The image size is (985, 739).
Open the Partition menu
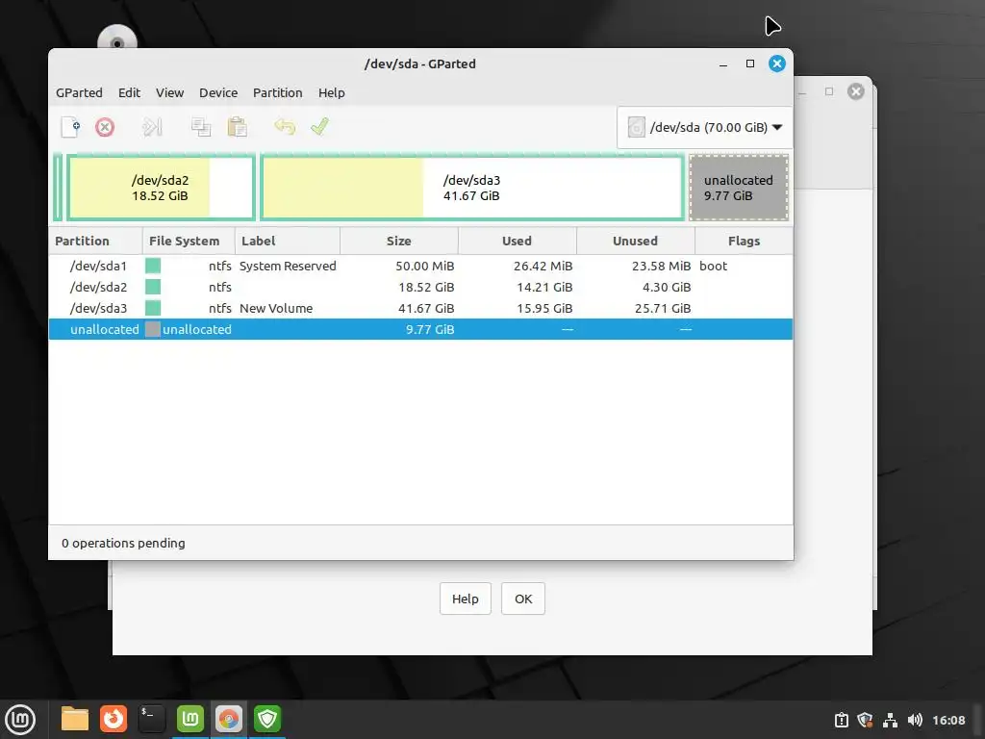tap(278, 93)
